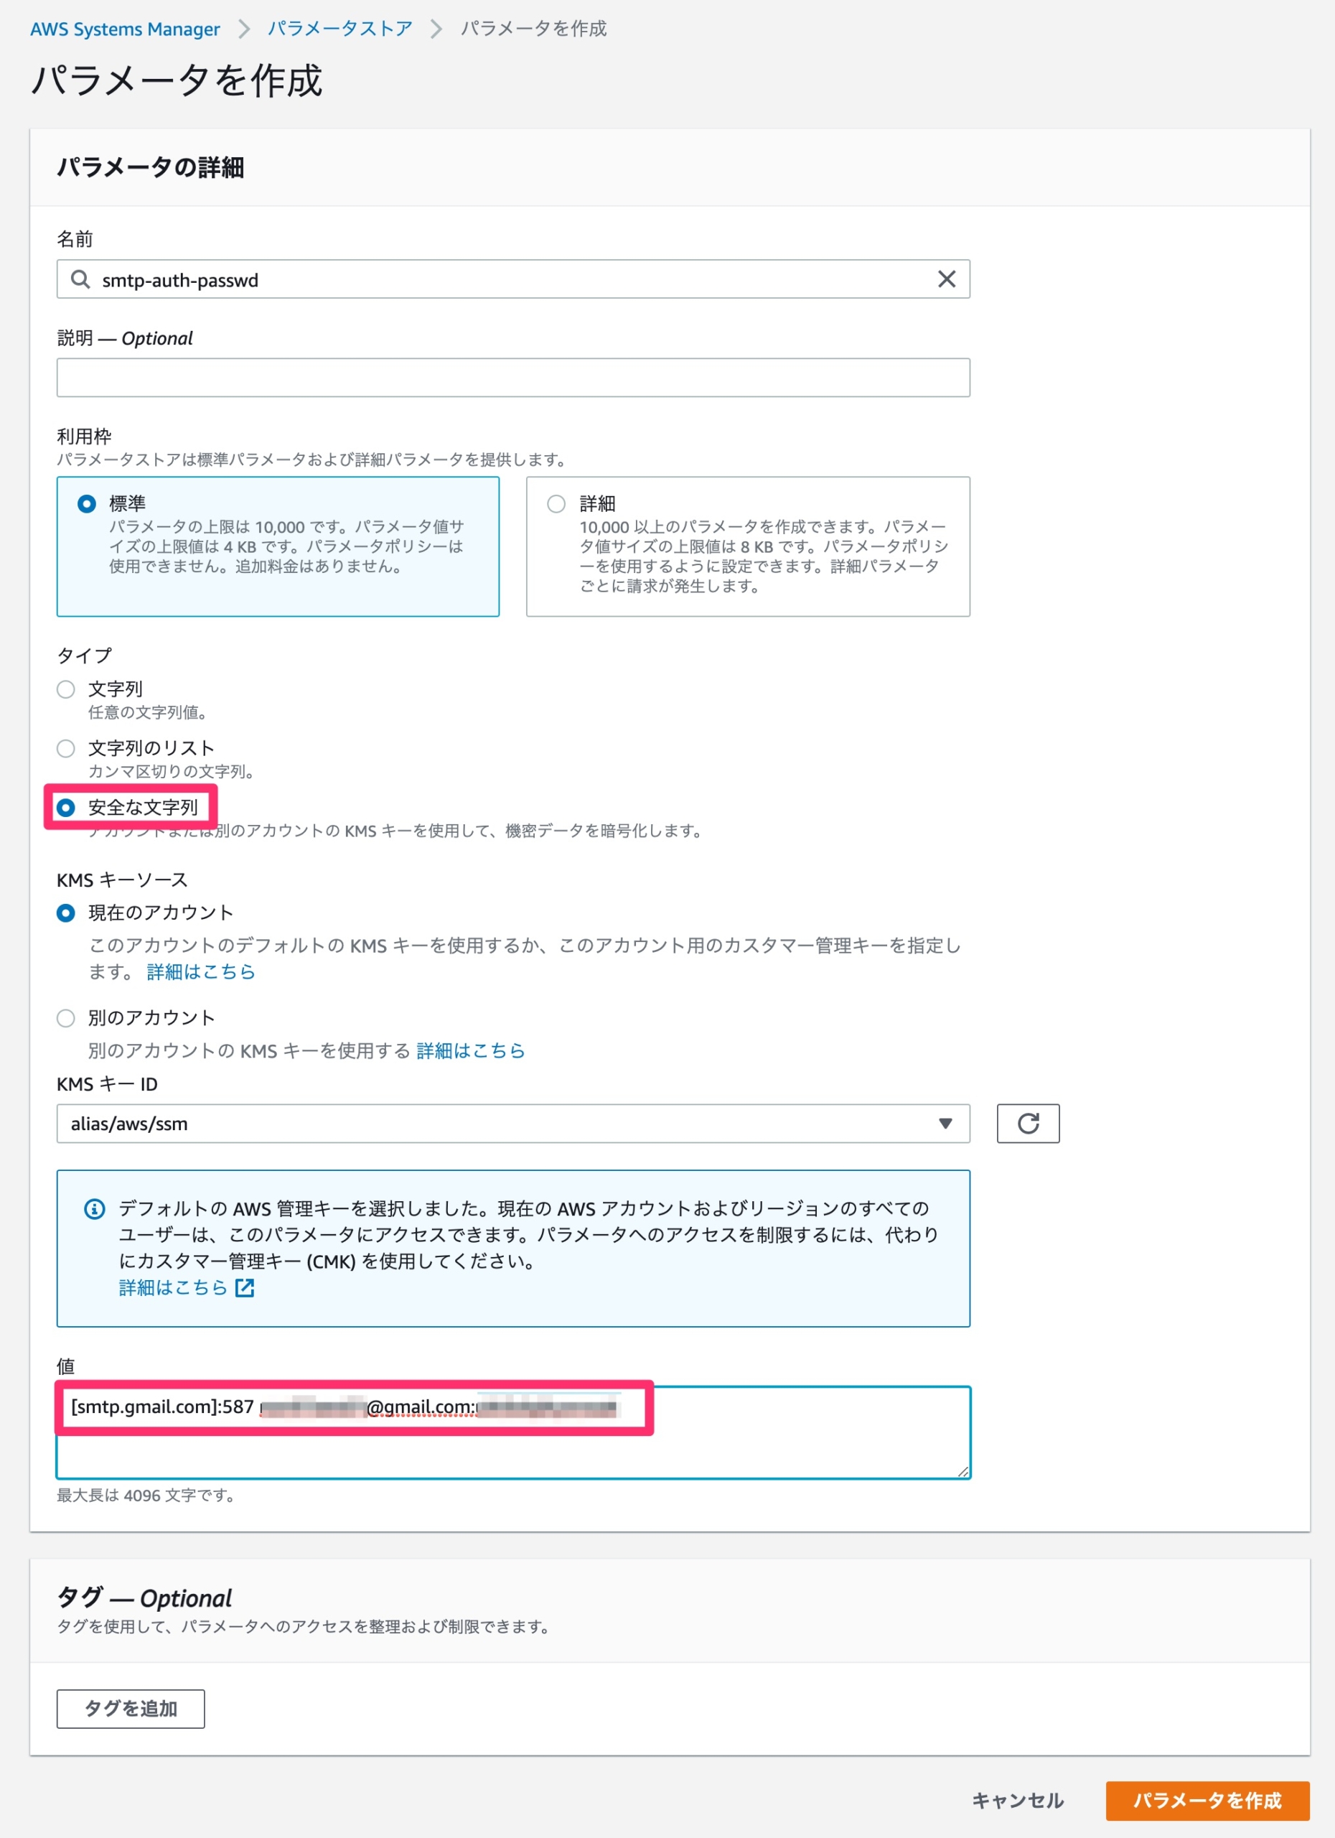Clear the smtp-auth-passwd name using the X icon

pos(945,279)
